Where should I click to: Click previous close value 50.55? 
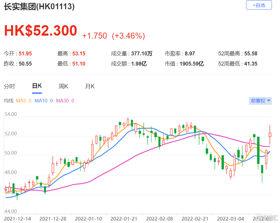point(25,64)
